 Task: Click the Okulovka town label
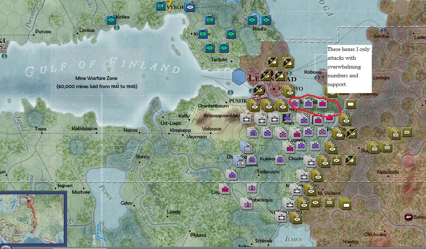pos(375,234)
